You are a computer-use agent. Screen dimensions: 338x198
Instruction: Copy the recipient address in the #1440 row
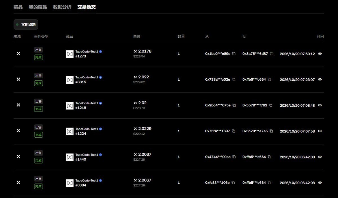(x=269, y=157)
